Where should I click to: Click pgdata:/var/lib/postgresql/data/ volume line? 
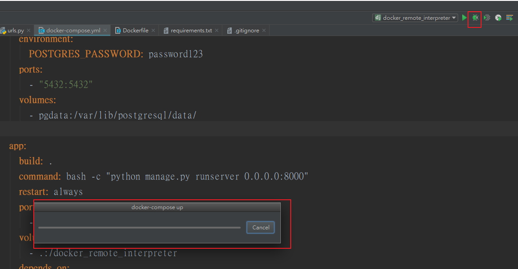tap(117, 115)
